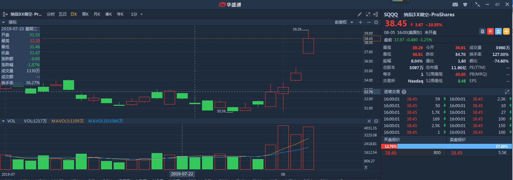Click the trade row showing 2.3K volume
513x180 pixels.
point(479,99)
